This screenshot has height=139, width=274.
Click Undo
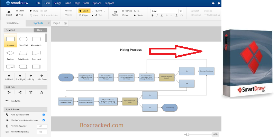tap(68, 11)
